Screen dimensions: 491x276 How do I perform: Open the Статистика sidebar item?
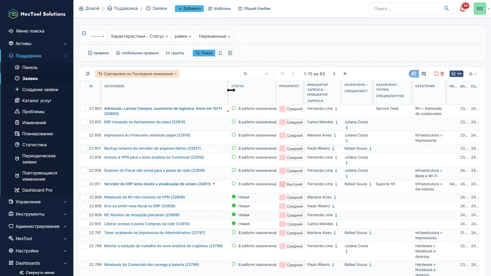(34, 145)
